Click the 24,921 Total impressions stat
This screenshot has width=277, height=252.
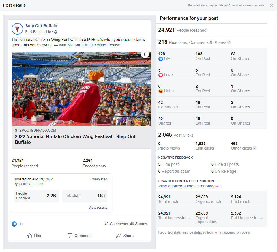[x=174, y=215]
